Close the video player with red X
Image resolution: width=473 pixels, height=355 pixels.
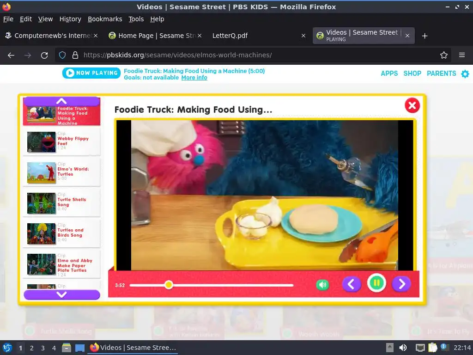click(x=412, y=105)
